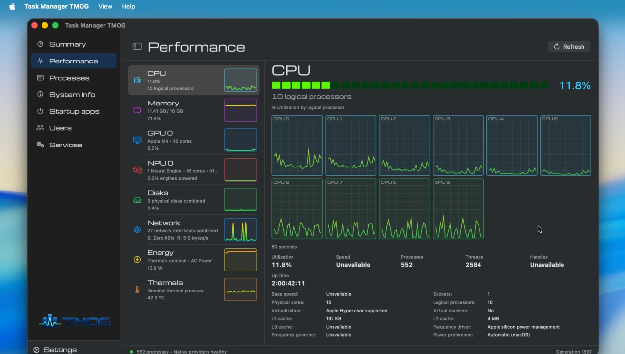Click the Thermals thermometer icon
The image size is (625, 354).
tap(137, 290)
